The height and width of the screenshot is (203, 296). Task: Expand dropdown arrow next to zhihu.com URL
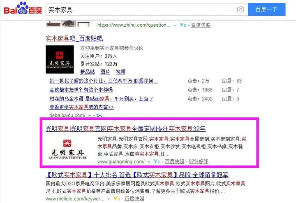(x=175, y=26)
